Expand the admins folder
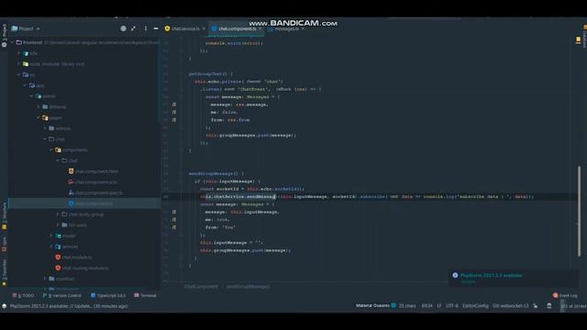The image size is (587, 330). tap(45, 128)
